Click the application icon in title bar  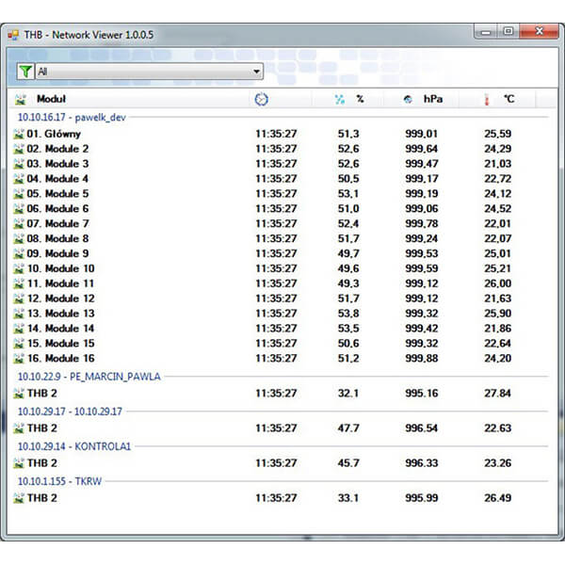click(x=14, y=35)
